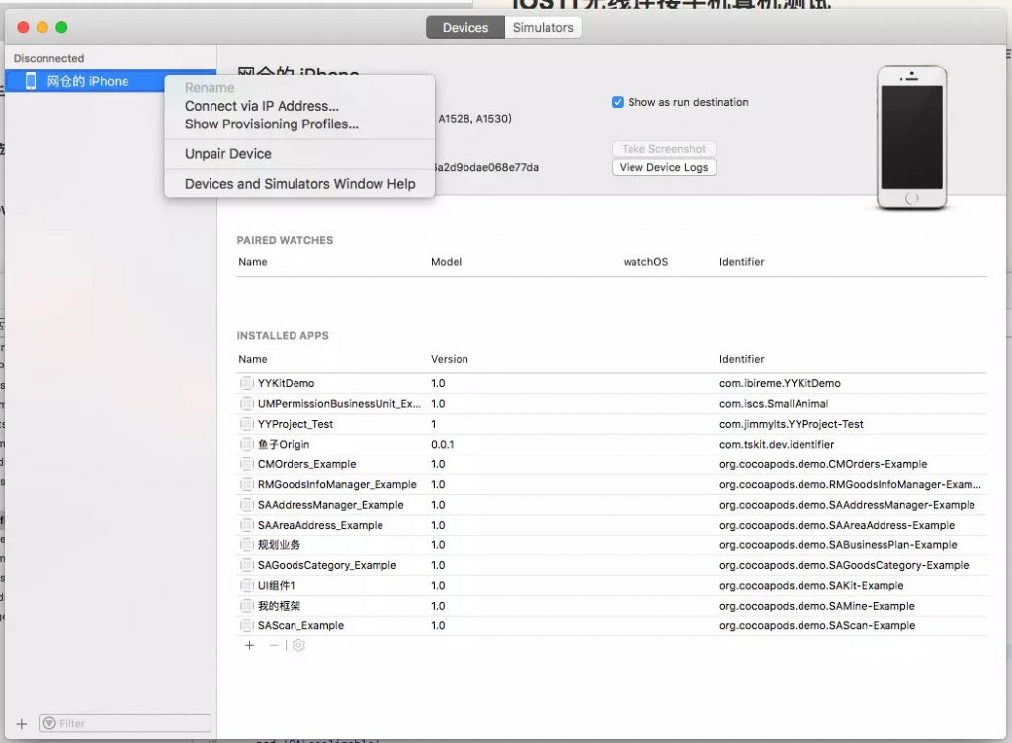The image size is (1012, 743).
Task: Select the SAScan_Example app name
Action: tap(300, 625)
